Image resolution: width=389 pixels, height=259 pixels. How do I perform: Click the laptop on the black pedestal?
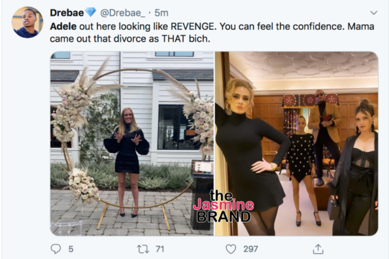coord(203,167)
